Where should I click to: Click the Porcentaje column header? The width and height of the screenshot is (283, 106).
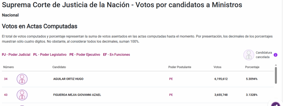click(x=252, y=67)
